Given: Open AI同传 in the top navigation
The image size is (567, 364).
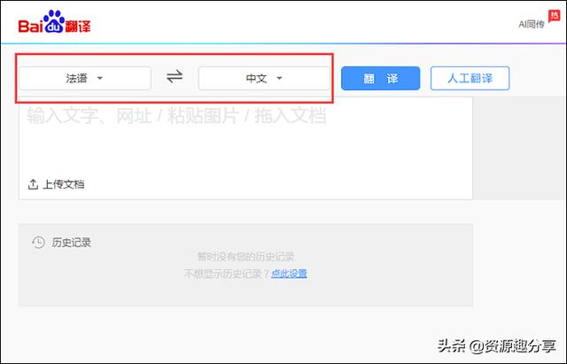Looking at the screenshot, I should point(532,25).
